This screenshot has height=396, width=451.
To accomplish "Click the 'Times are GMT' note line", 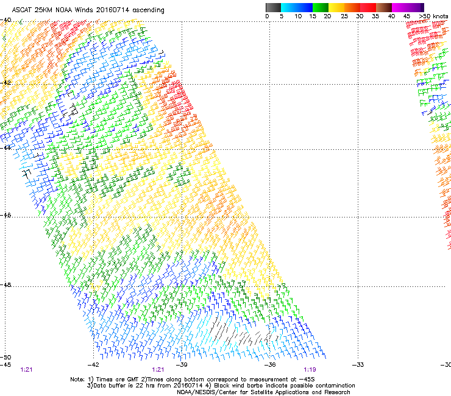I will point(192,380).
